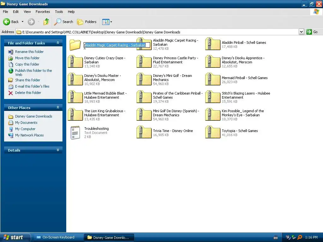Open the Search magnifier tool
Screen dimensions: 323x242
click(x=63, y=22)
